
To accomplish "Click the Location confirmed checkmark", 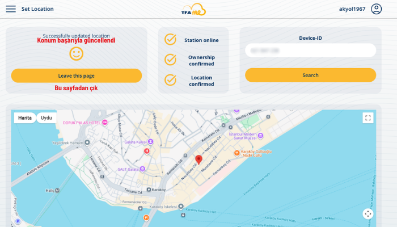I will (170, 80).
